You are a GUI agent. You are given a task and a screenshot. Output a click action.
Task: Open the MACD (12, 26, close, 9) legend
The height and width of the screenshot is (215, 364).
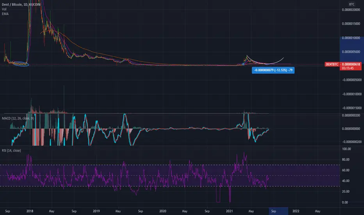(x=18, y=118)
